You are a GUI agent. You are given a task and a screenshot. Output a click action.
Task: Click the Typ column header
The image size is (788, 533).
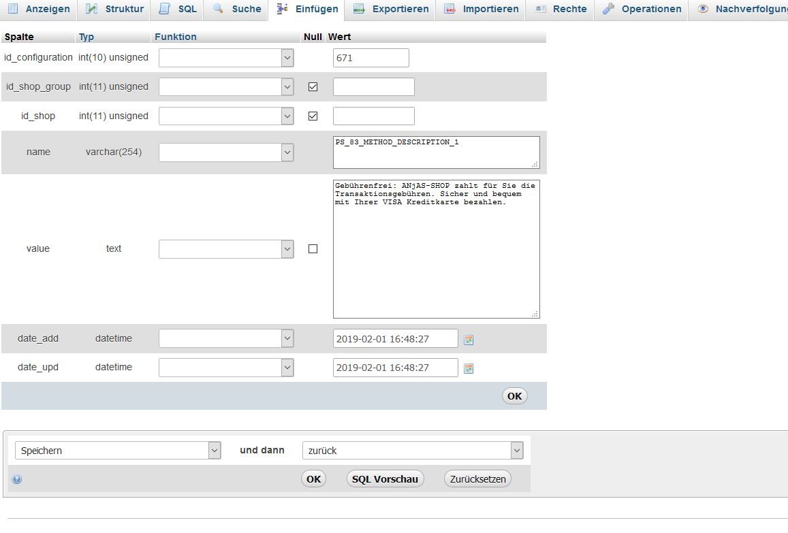coord(86,37)
